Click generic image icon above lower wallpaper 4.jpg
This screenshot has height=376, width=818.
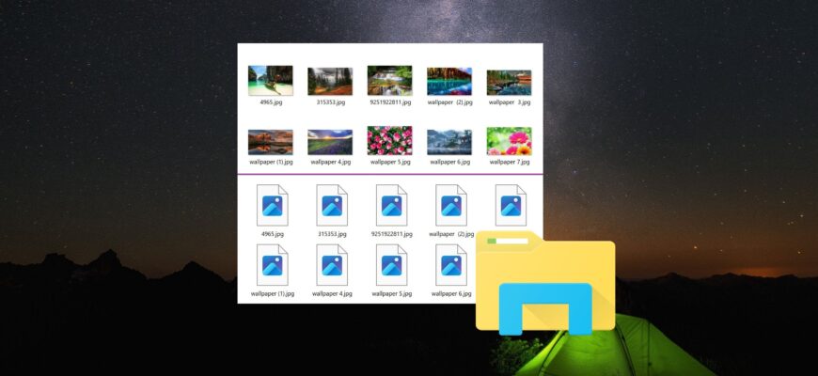332,265
